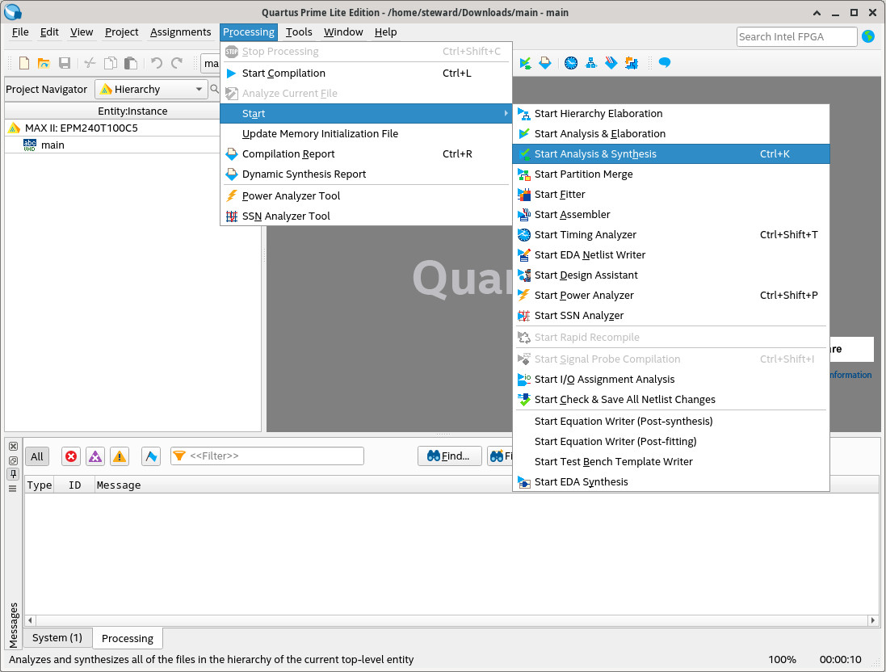Choose Start Design Assistant
886x672 pixels.
(670, 275)
